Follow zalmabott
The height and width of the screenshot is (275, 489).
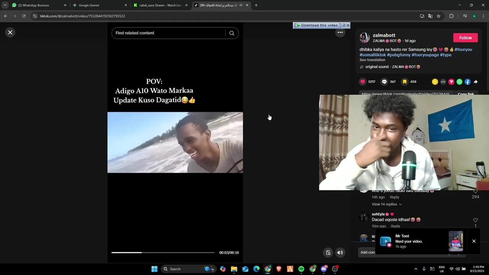pos(465,38)
